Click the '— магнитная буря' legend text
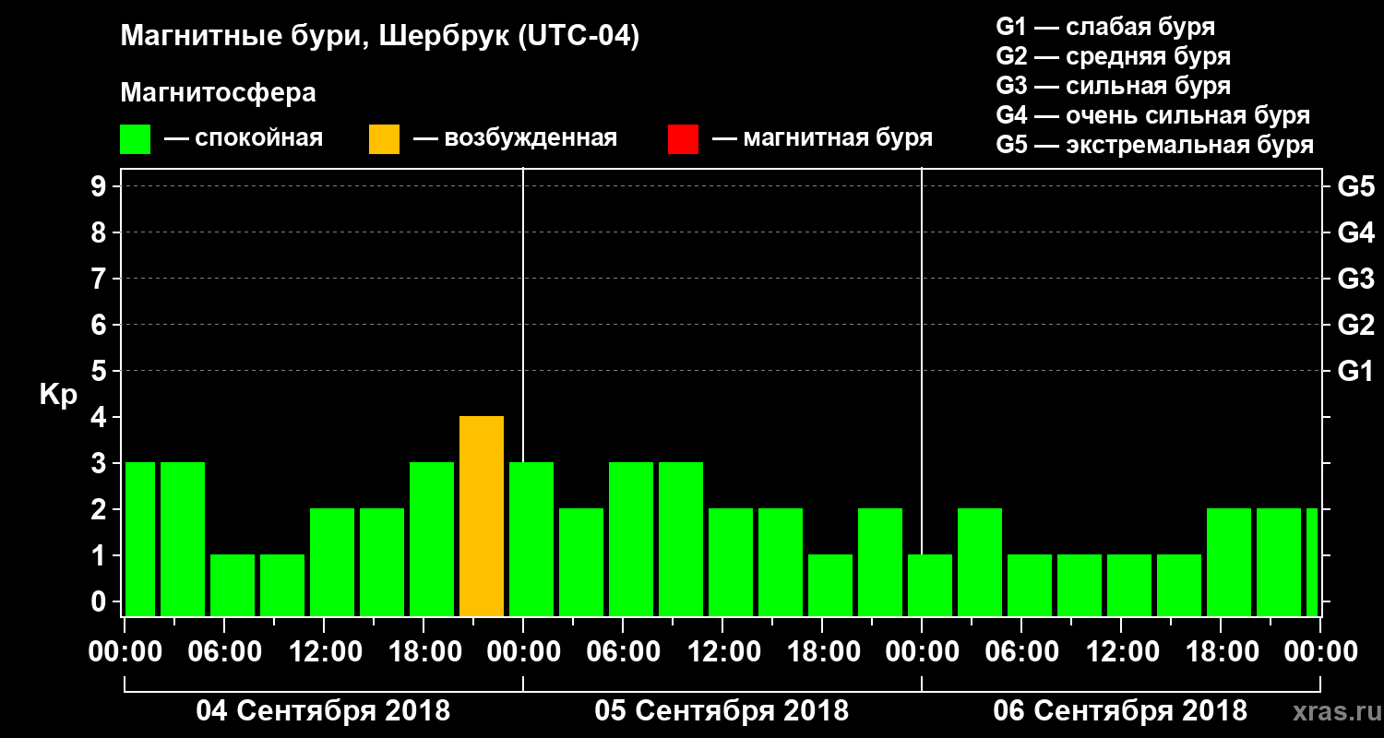The image size is (1384, 738). click(x=822, y=138)
